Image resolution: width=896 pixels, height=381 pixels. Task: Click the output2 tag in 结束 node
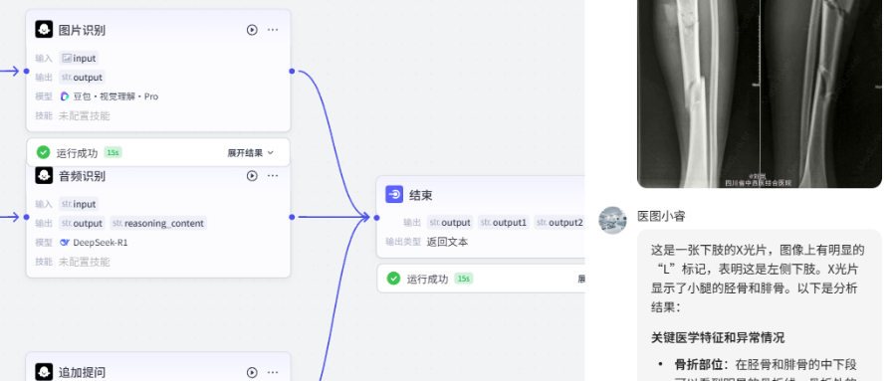pos(559,223)
